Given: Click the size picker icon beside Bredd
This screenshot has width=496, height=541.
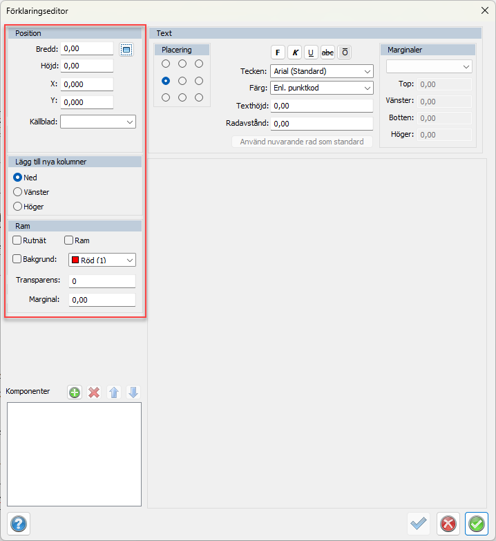Looking at the screenshot, I should coord(126,49).
